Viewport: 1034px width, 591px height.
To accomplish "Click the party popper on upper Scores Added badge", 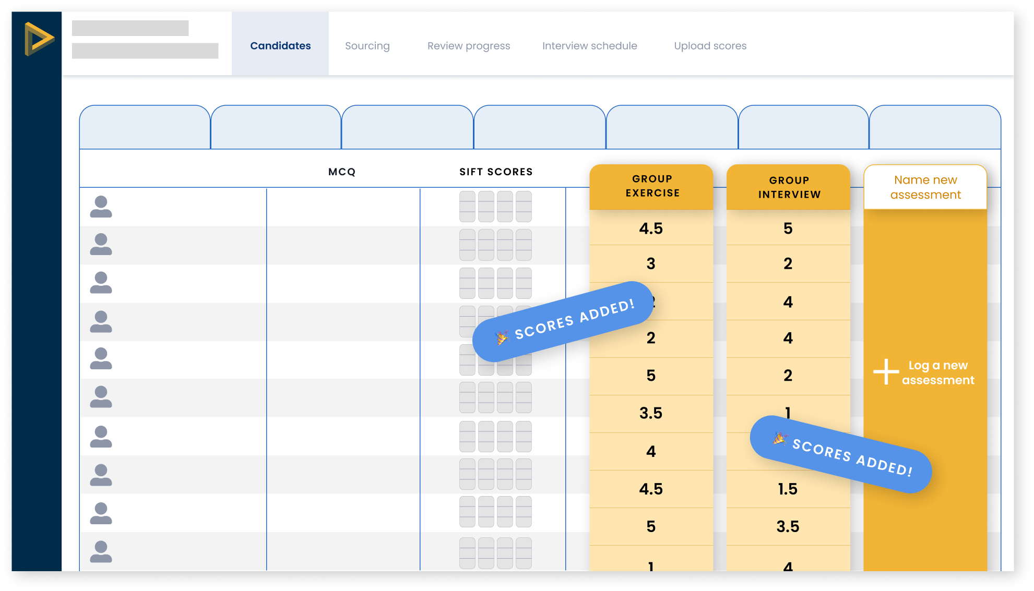I will pos(502,337).
